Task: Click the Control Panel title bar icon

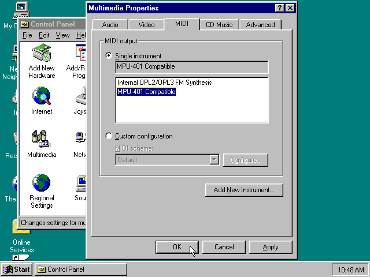Action: tap(24, 24)
